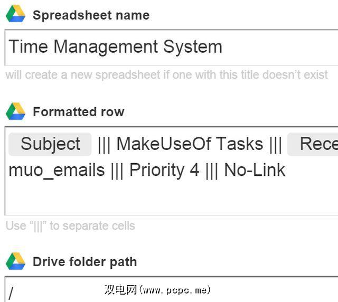The image size is (338, 302).
Task: Click the Spreadsheet name label
Action: point(91,15)
